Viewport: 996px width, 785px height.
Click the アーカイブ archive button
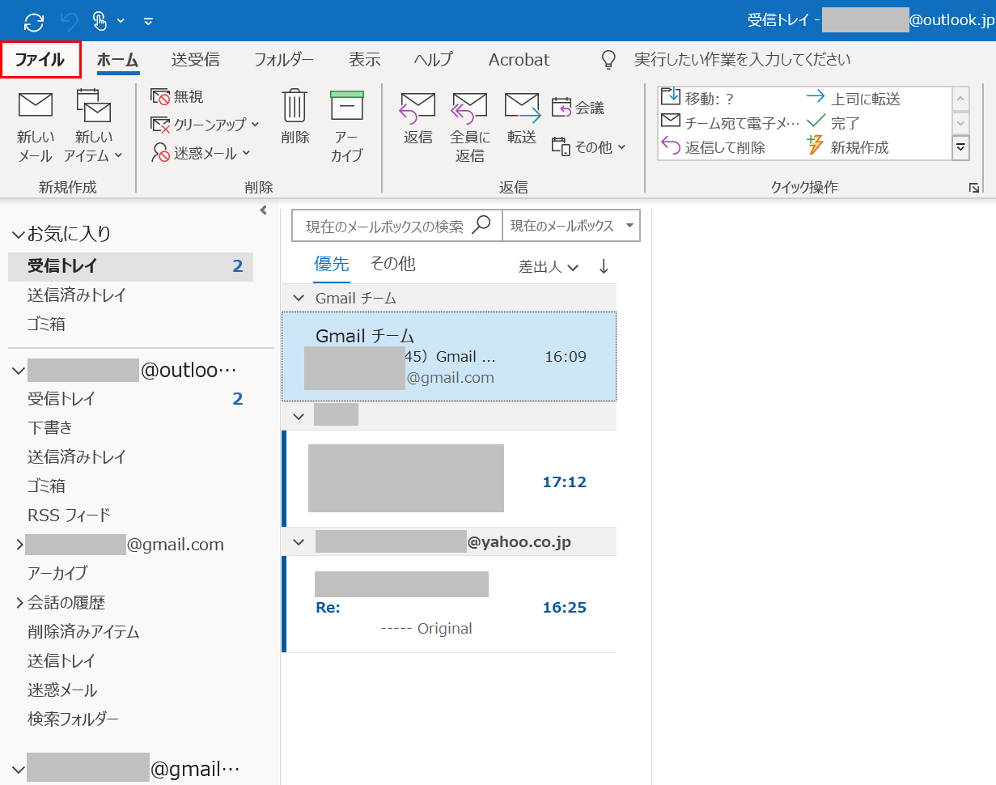click(x=347, y=127)
